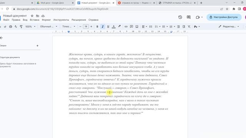Open the Редактирование mode dropdown
Image resolution: width=246 pixels, height=138 pixels.
229,26
